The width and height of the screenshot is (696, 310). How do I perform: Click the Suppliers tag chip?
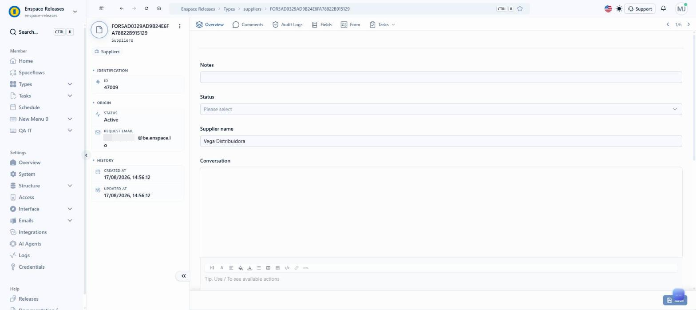click(107, 52)
